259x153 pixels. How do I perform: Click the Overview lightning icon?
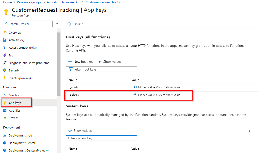click(5, 32)
